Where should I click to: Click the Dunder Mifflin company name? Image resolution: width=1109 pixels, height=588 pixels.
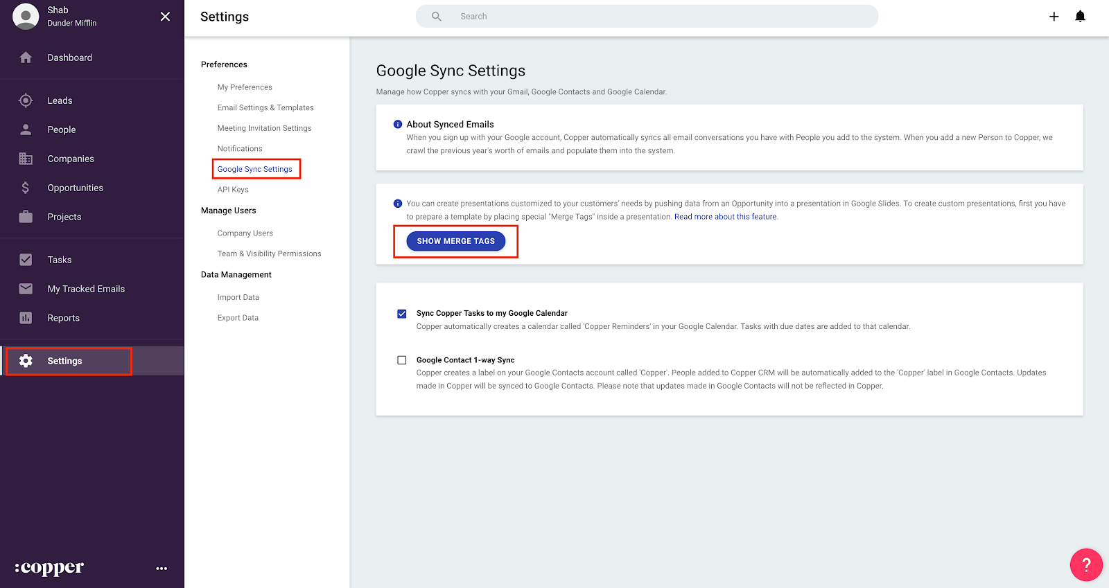(x=72, y=24)
